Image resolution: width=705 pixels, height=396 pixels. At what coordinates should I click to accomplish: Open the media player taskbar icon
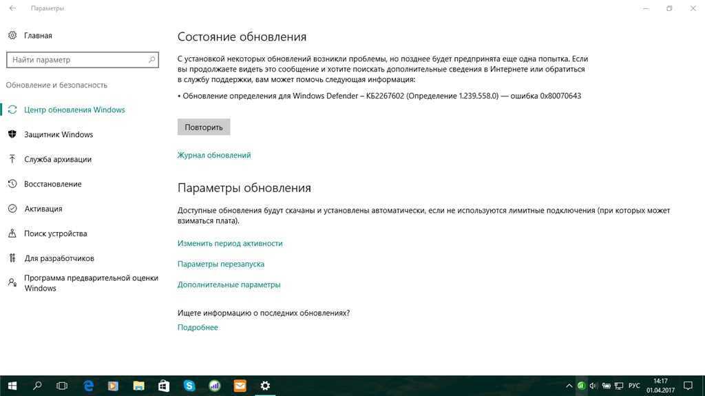click(114, 386)
